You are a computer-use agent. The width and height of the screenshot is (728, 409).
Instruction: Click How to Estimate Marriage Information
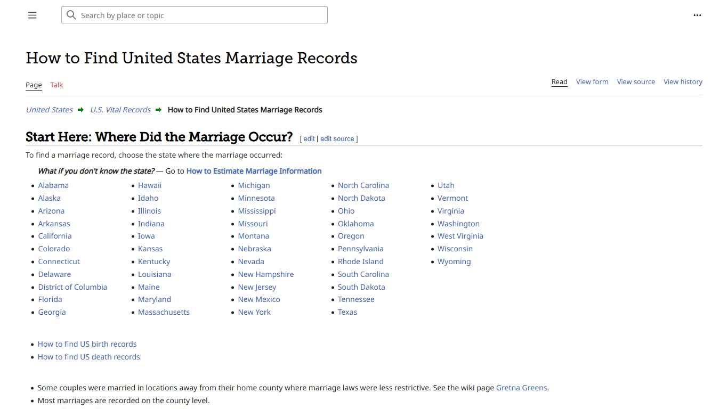pyautogui.click(x=254, y=171)
